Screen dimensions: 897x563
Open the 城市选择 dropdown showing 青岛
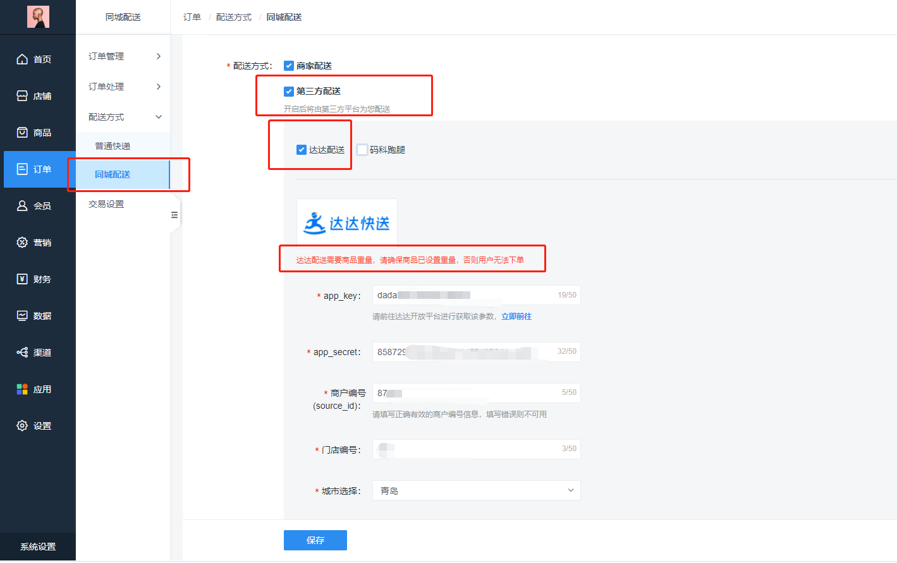(477, 490)
